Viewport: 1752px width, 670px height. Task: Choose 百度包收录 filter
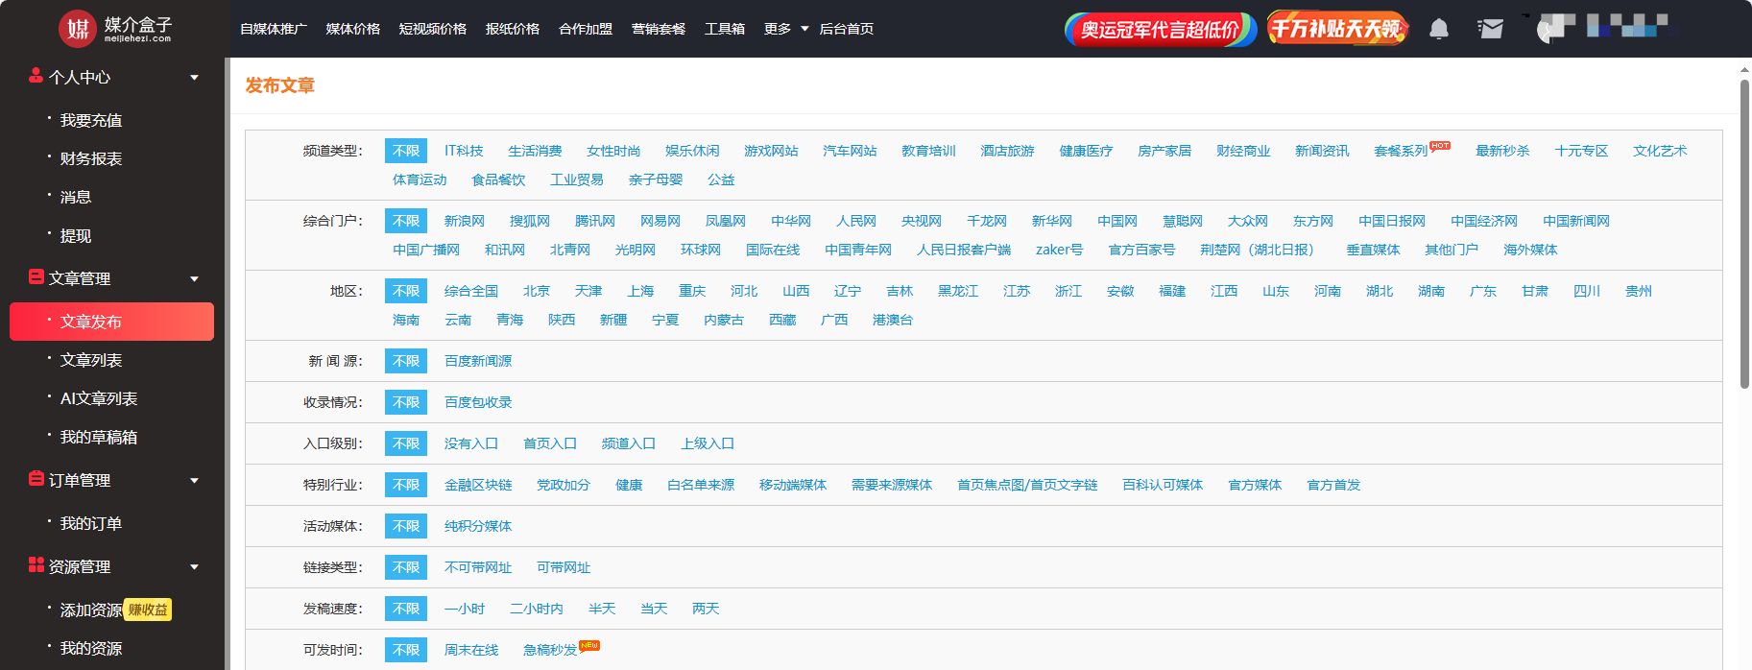pyautogui.click(x=478, y=402)
